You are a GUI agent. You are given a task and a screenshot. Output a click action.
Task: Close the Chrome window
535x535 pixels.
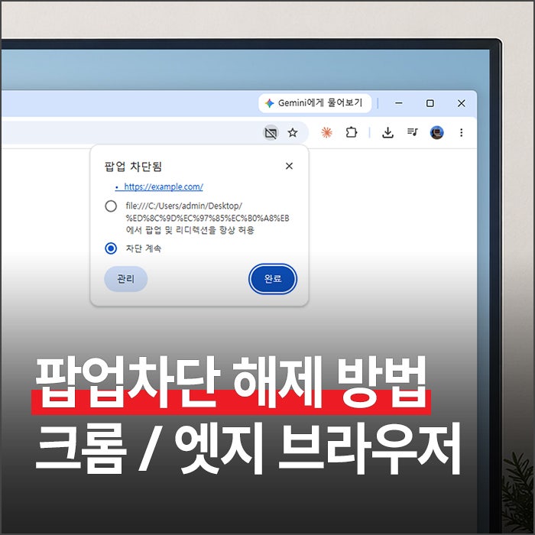click(x=462, y=103)
